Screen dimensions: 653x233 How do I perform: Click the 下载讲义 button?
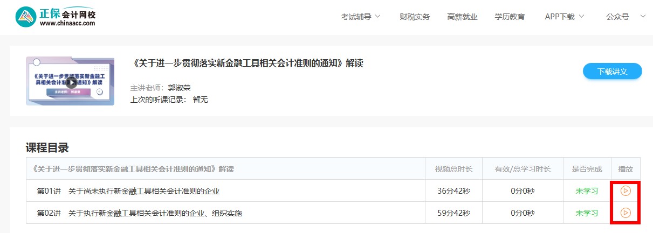[612, 71]
